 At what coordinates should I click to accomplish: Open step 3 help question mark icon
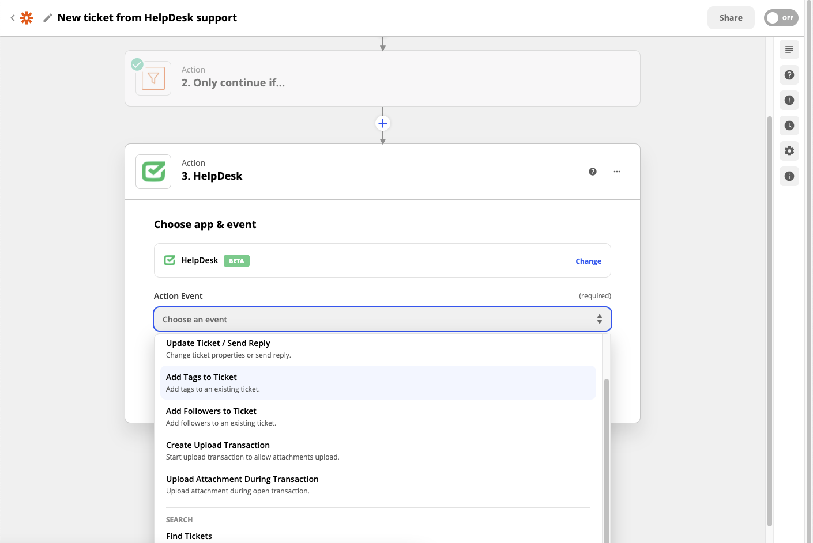click(592, 172)
